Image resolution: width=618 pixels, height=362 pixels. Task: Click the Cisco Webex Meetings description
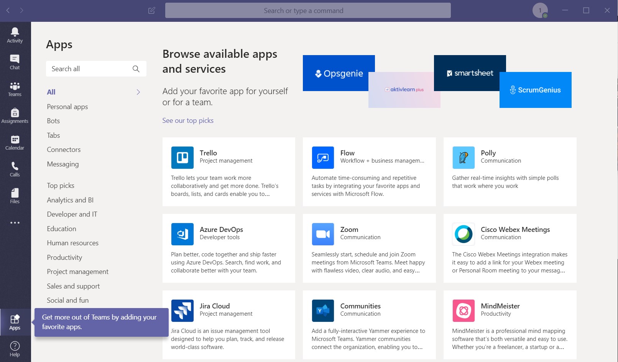pos(510,263)
